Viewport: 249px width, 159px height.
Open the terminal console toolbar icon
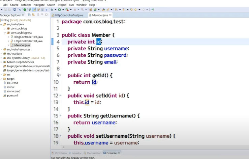pyautogui.click(x=14, y=10)
